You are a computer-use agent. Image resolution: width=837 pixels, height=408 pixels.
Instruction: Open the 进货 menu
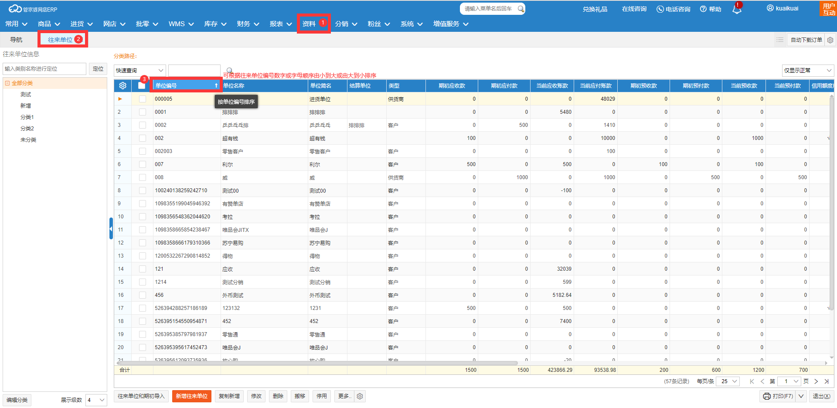pyautogui.click(x=82, y=24)
